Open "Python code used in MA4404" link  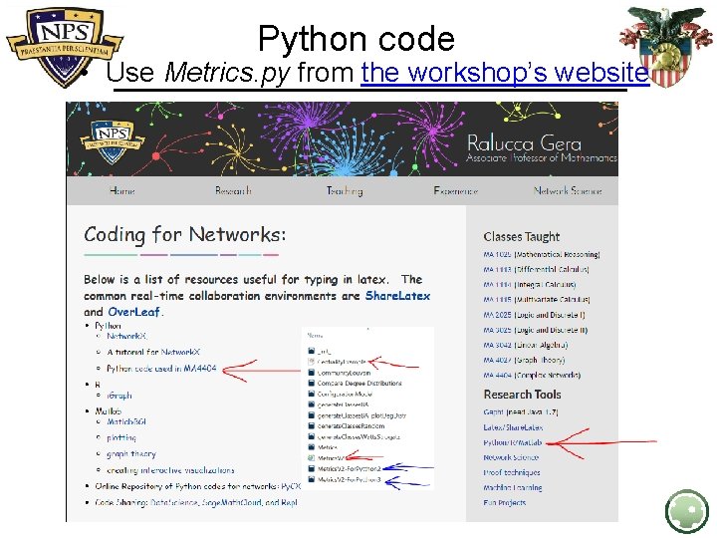[x=161, y=368]
